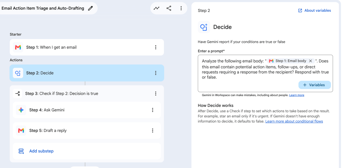
Task: Edit the flow name with pencil icon
Action: [90, 8]
